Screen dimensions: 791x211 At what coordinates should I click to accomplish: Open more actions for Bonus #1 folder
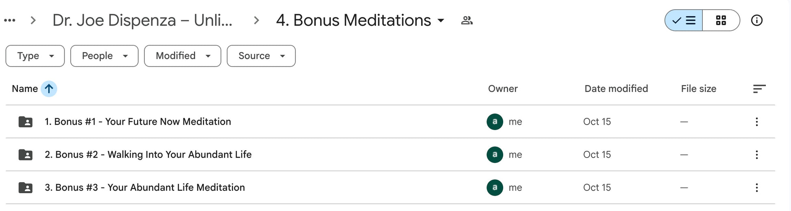(x=756, y=121)
